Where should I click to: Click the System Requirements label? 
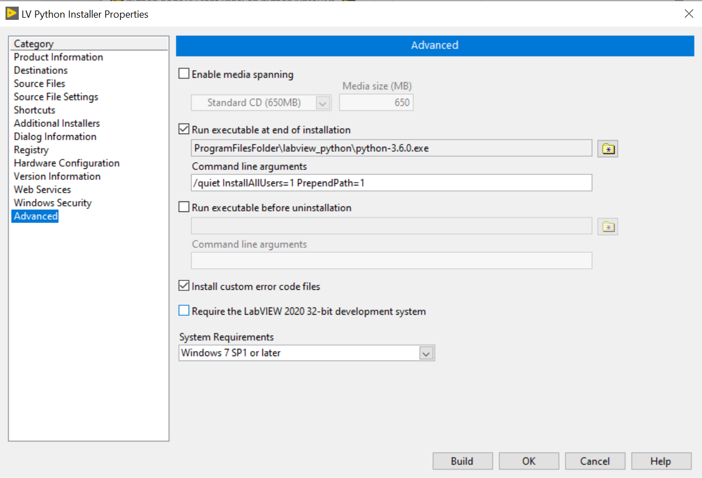click(x=226, y=337)
